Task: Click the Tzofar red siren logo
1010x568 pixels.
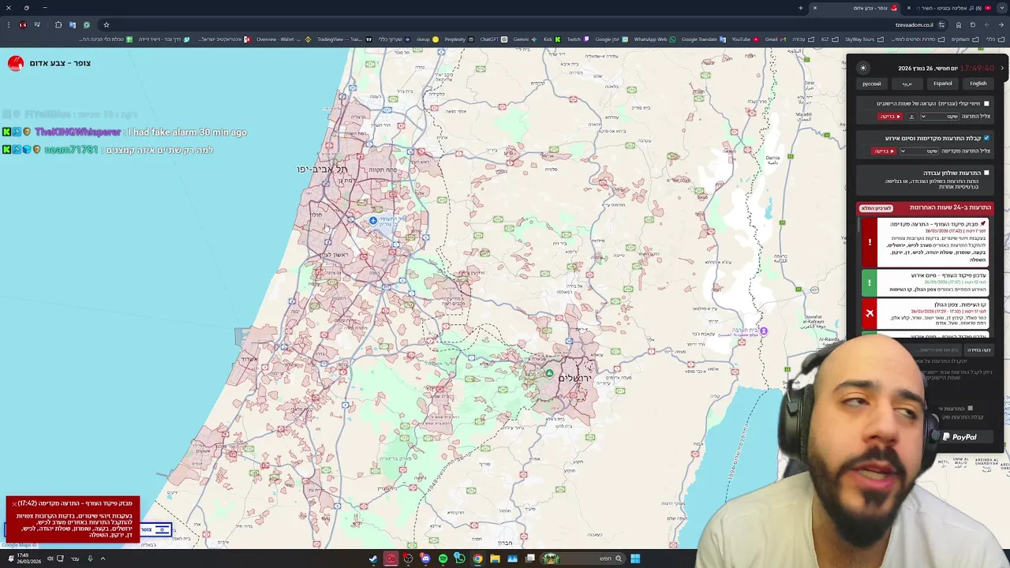Action: point(16,63)
